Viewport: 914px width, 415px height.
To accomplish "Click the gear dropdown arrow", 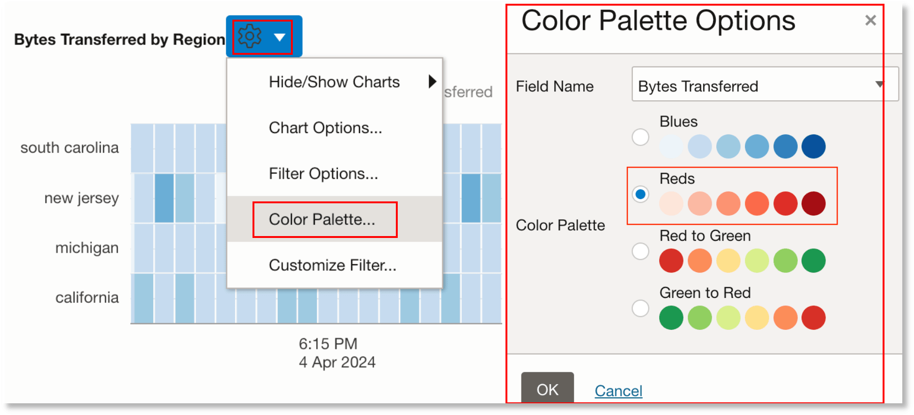I will click(x=280, y=37).
